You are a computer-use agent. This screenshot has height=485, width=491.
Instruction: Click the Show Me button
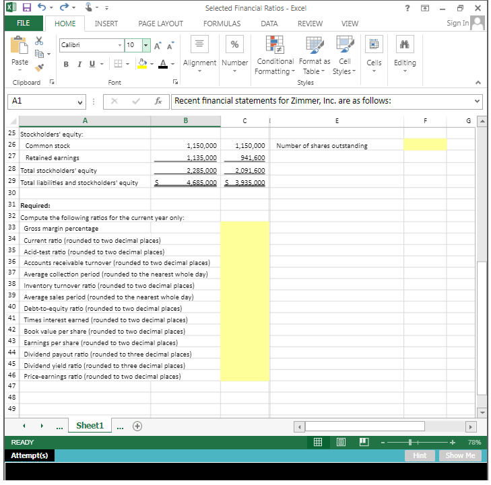(460, 455)
